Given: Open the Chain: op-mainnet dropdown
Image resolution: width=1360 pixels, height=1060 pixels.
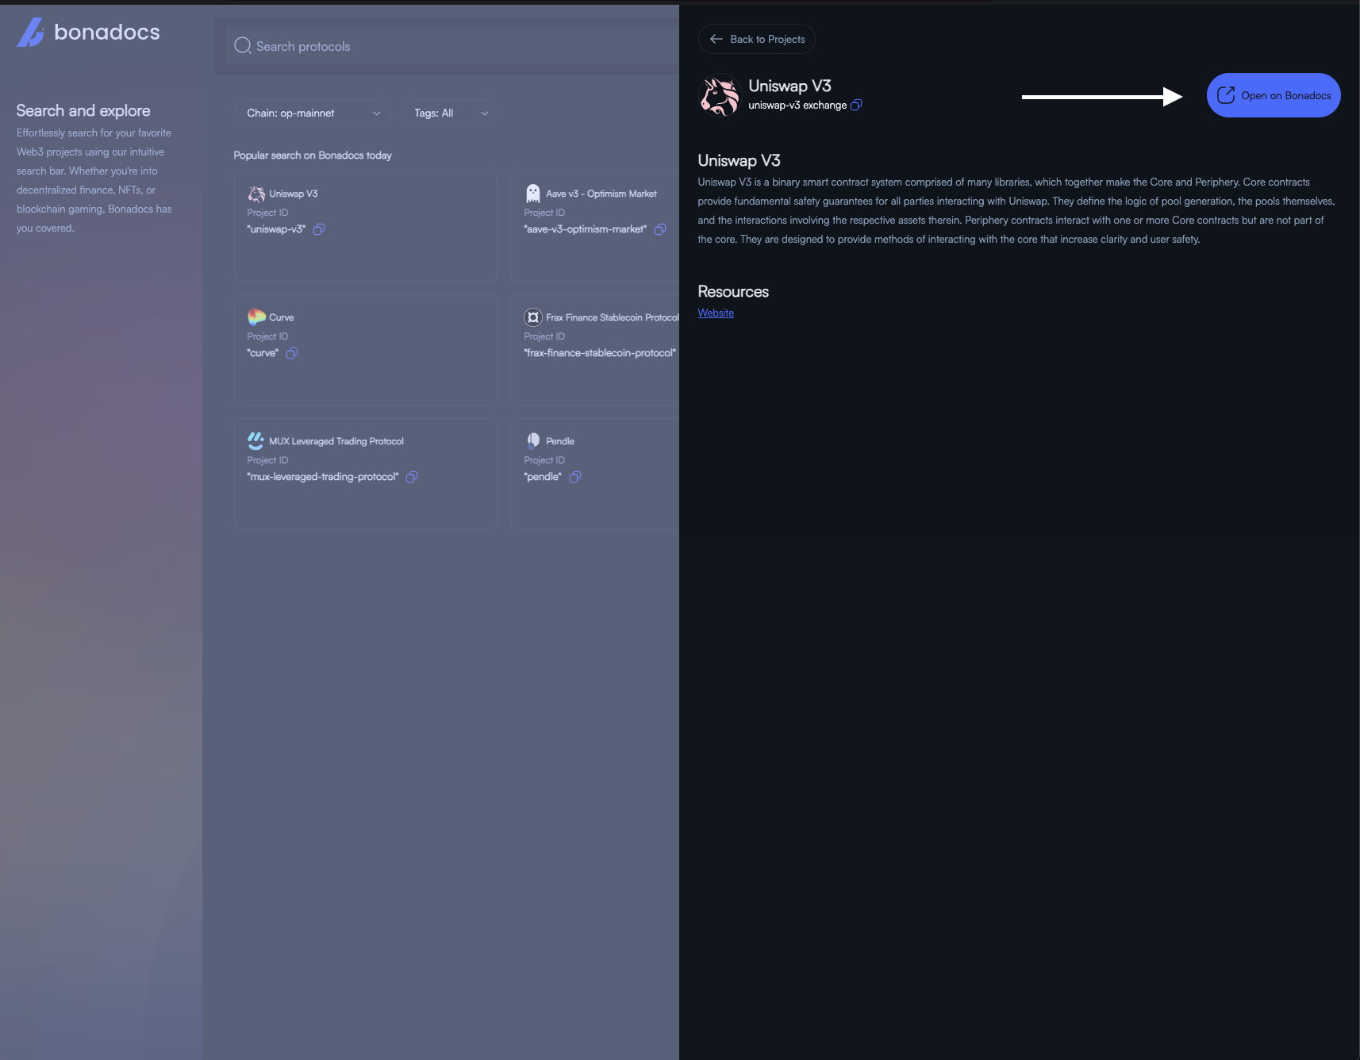Looking at the screenshot, I should pos(313,113).
